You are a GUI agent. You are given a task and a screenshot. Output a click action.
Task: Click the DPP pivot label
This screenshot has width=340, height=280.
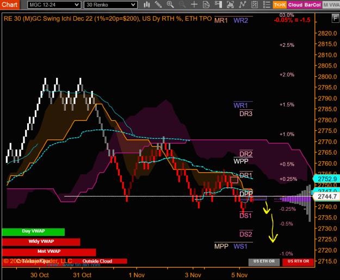(246, 194)
